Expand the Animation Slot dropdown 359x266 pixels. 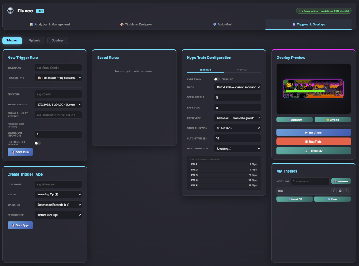click(58, 104)
